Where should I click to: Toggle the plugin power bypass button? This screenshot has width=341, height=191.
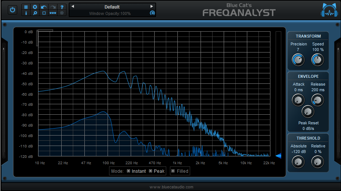pos(12,10)
